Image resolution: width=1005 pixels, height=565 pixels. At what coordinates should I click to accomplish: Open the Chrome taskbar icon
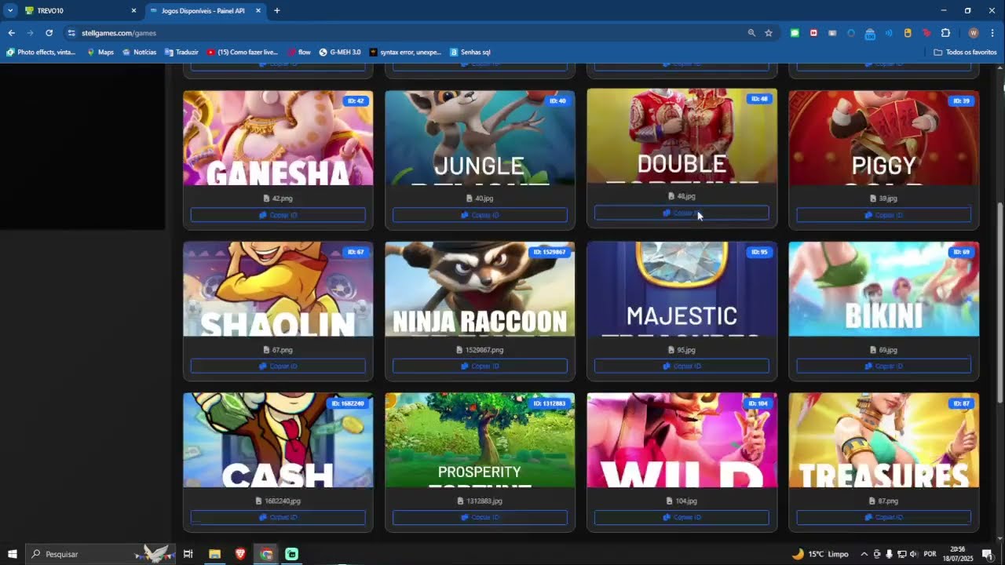coord(266,554)
